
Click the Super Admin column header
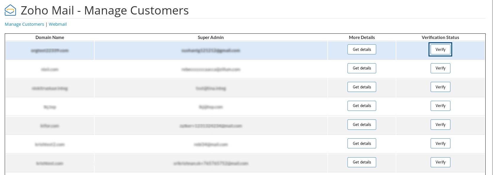pyautogui.click(x=211, y=38)
